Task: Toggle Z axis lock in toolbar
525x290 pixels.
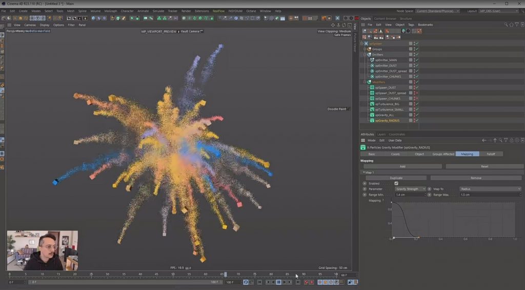Action: click(43, 18)
